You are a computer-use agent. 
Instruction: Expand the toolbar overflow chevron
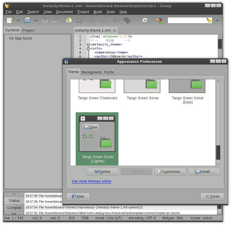click(x=217, y=20)
